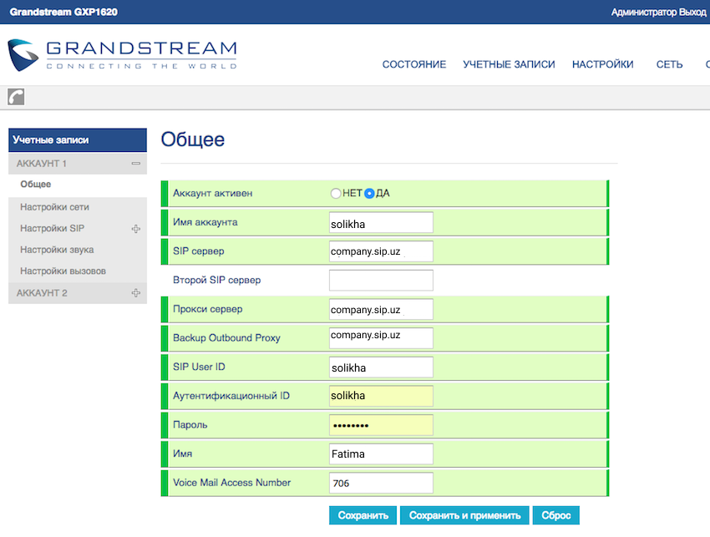Click the Выход logout link
This screenshot has width=710, height=537.
coord(693,13)
